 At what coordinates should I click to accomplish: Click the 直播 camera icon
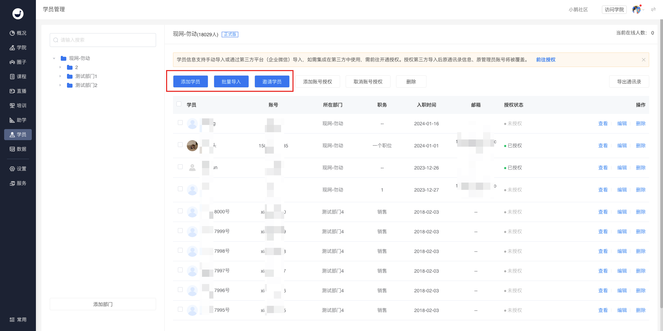pyautogui.click(x=12, y=91)
